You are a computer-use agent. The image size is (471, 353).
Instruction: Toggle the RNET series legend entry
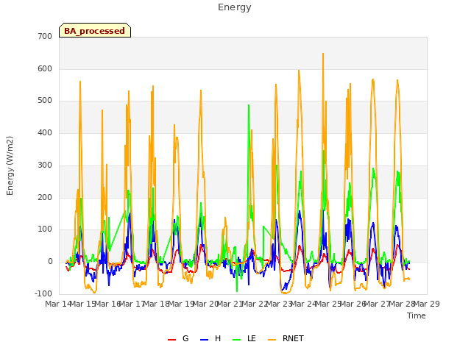click(x=286, y=338)
